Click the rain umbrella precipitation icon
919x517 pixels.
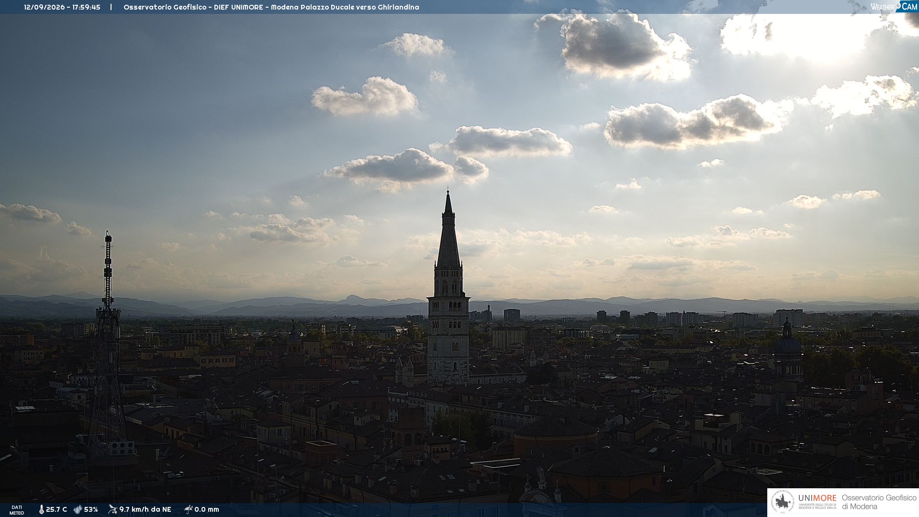189,509
